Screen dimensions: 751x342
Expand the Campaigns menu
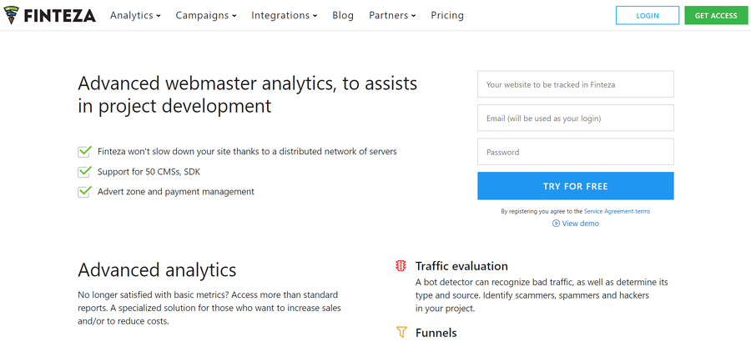click(206, 15)
